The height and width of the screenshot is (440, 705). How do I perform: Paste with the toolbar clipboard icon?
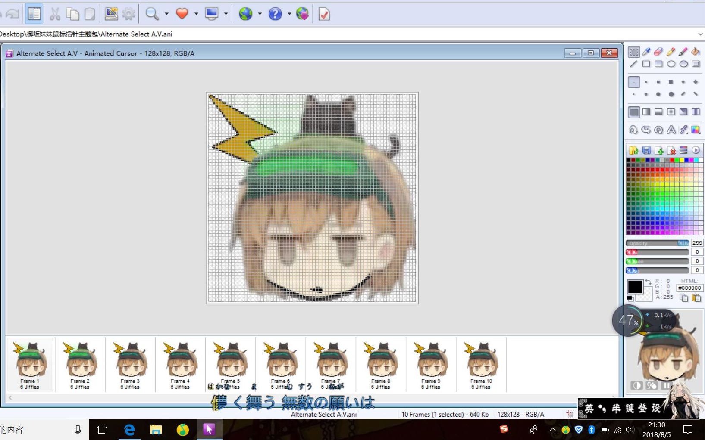(x=89, y=14)
